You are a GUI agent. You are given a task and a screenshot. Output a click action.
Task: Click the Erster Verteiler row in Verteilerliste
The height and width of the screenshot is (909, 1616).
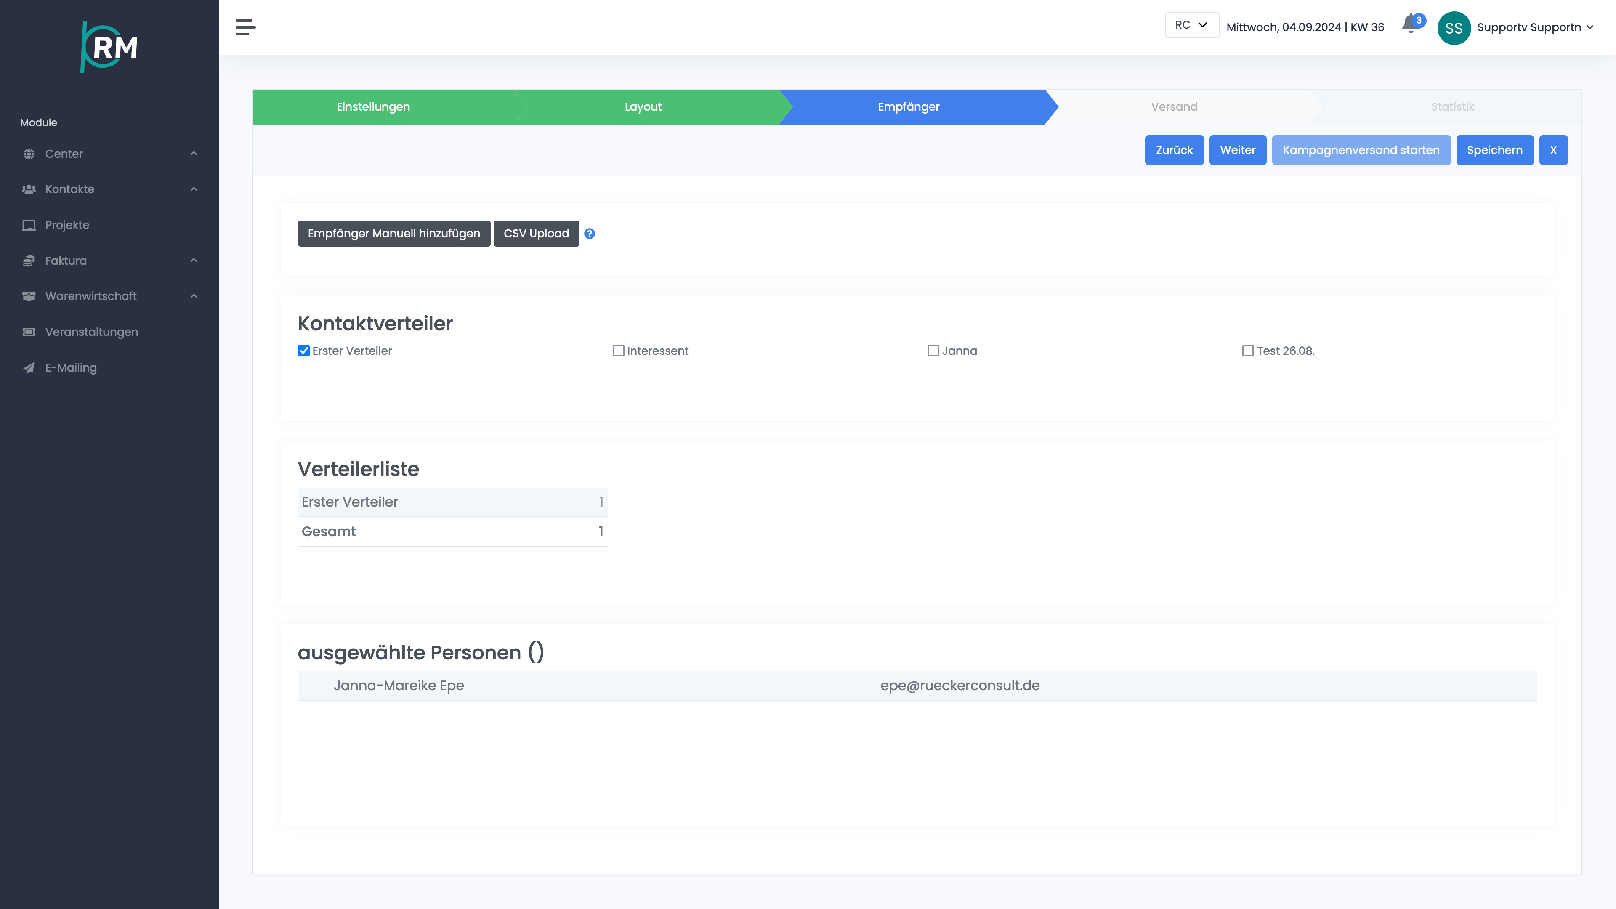(452, 502)
